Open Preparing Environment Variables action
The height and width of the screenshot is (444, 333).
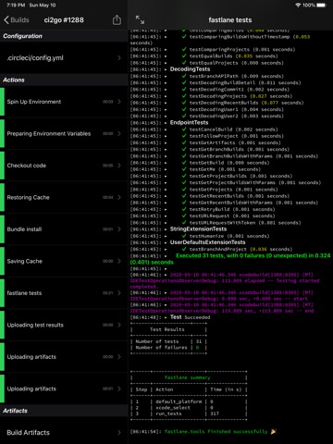64,133
